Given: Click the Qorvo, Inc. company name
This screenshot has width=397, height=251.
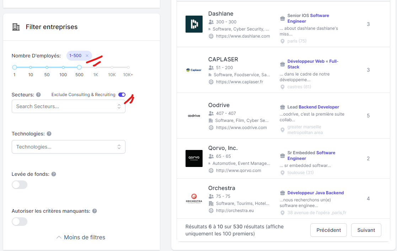Looking at the screenshot, I should (x=223, y=148).
